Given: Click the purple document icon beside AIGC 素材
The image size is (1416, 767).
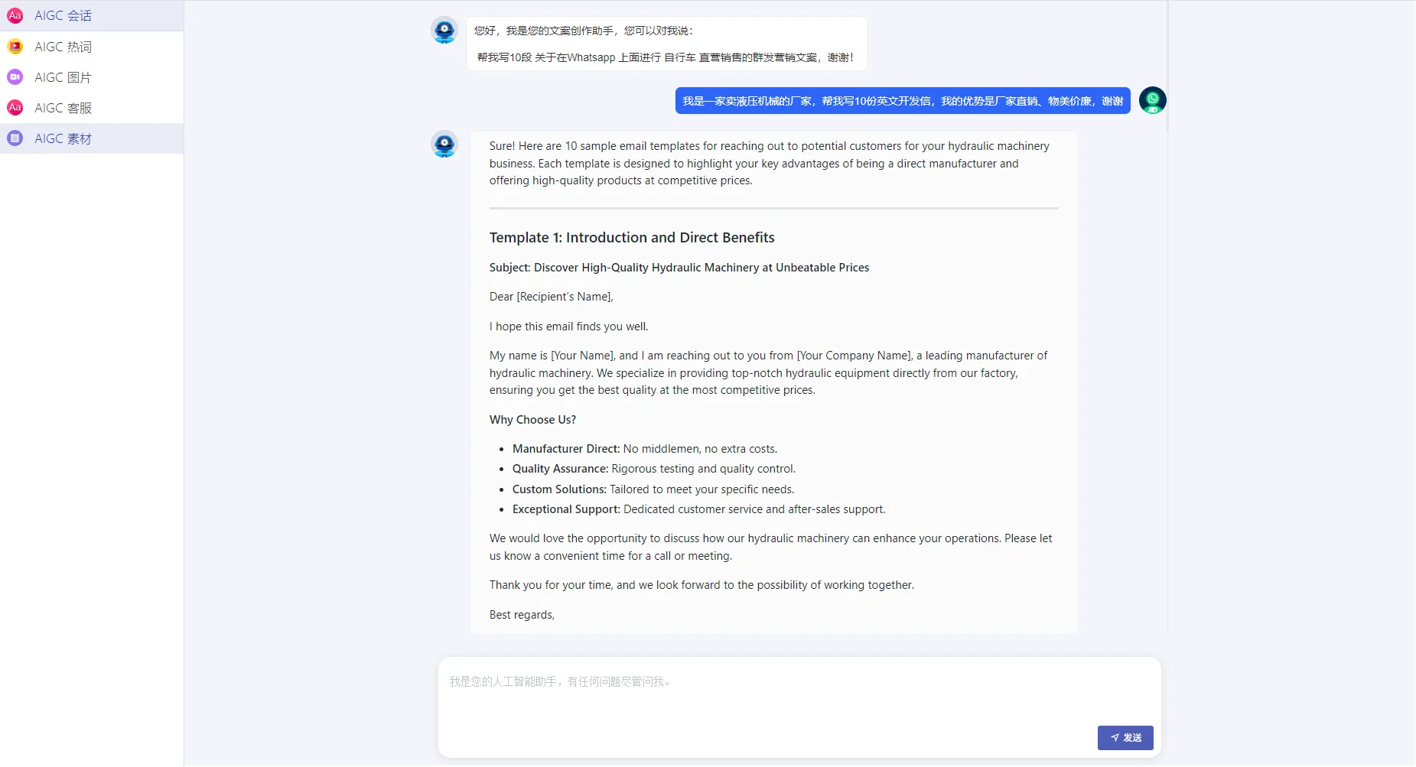Looking at the screenshot, I should pos(15,138).
